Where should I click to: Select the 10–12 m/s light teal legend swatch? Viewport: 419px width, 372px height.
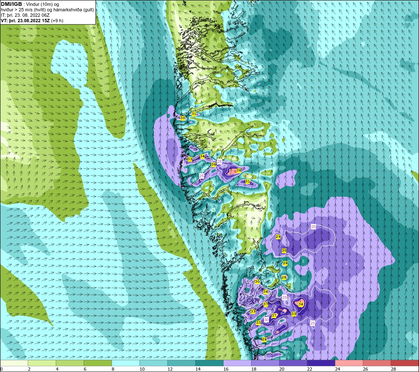154,363
